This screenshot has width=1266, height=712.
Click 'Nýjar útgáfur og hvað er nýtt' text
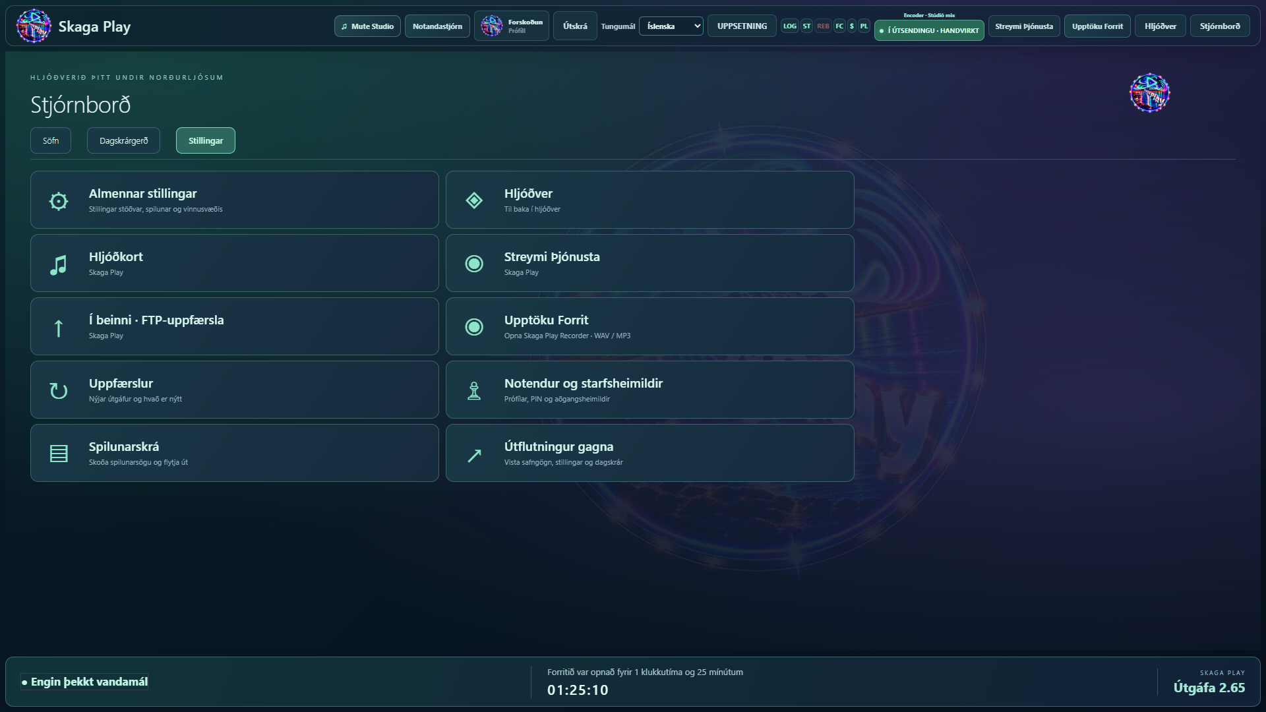[135, 400]
